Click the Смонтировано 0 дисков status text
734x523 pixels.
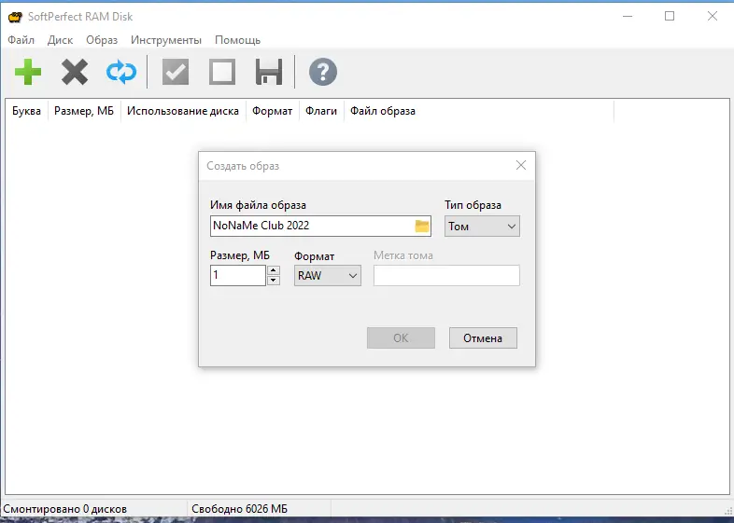point(65,509)
